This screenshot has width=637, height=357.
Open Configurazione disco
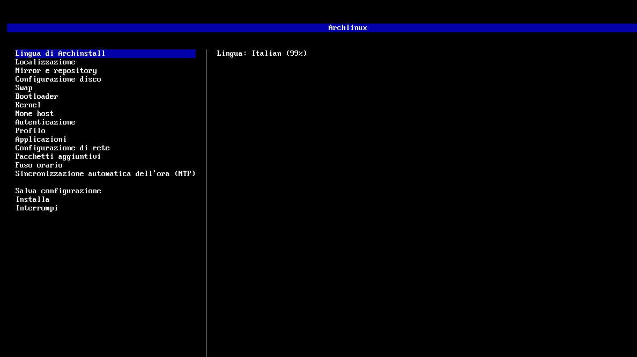58,79
